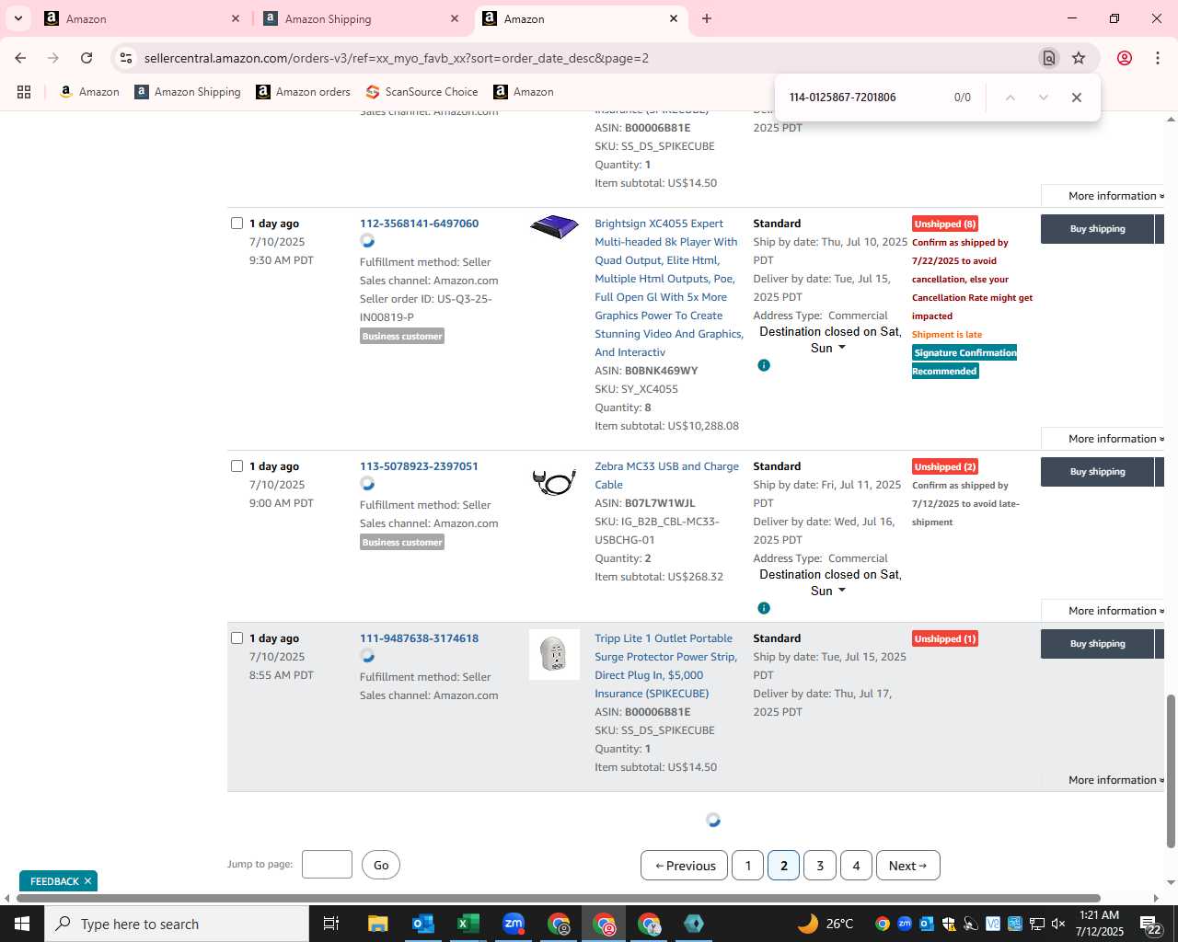The width and height of the screenshot is (1178, 942).
Task: Open the new tab plus button
Action: (707, 18)
